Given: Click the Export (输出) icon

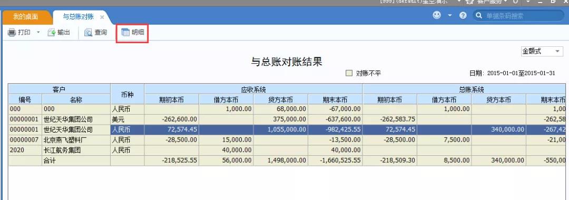Looking at the screenshot, I should click(52, 33).
